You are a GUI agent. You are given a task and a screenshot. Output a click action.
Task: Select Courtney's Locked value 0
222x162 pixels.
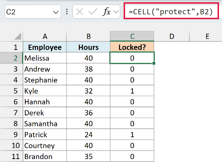(x=132, y=145)
